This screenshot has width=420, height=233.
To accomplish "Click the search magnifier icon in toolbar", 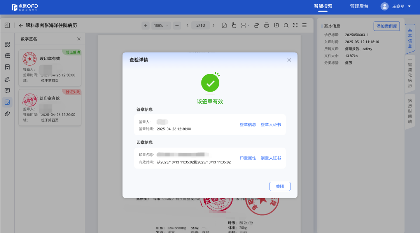I will click(286, 26).
